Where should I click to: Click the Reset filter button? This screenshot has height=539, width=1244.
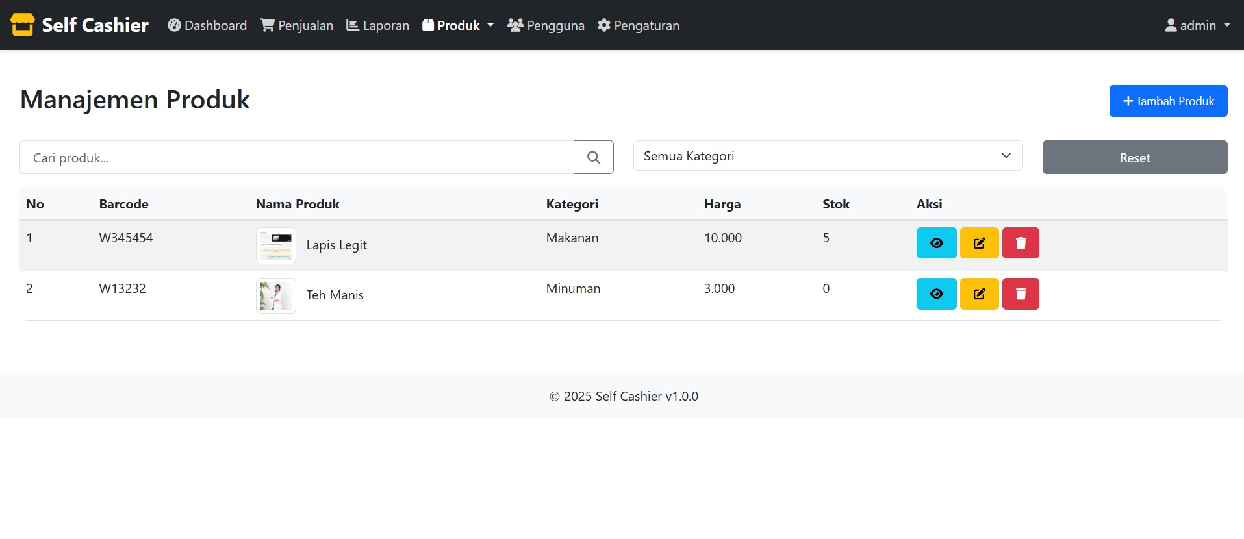click(x=1135, y=157)
